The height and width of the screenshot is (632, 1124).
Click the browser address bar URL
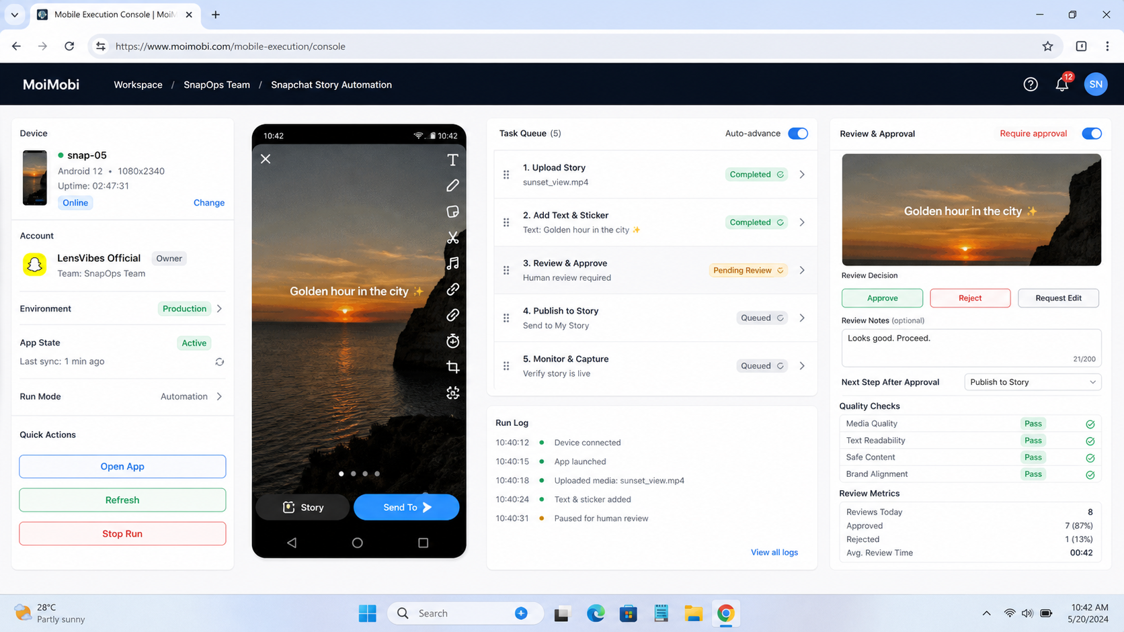click(x=230, y=46)
